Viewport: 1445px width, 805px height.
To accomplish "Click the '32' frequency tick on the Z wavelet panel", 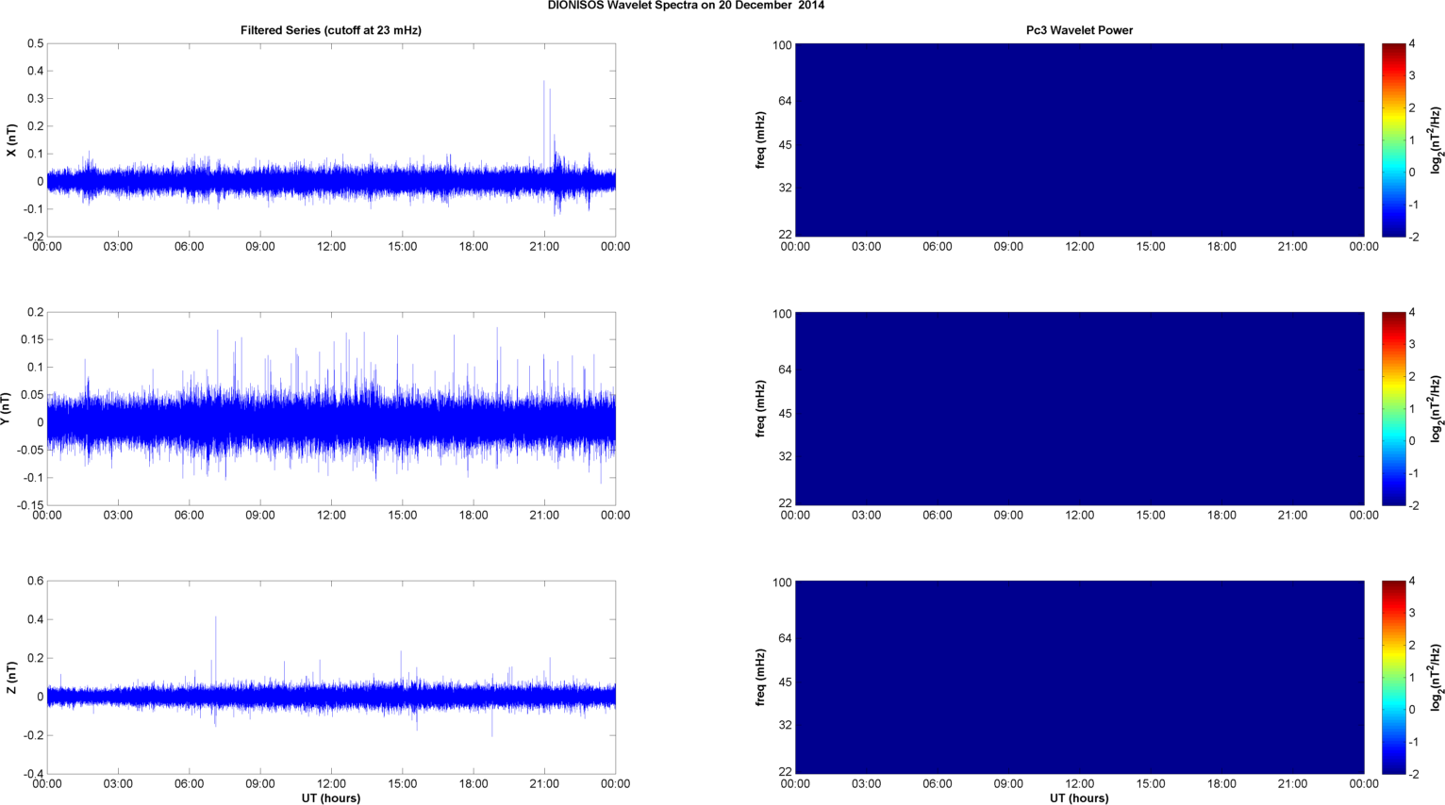I will click(x=785, y=725).
